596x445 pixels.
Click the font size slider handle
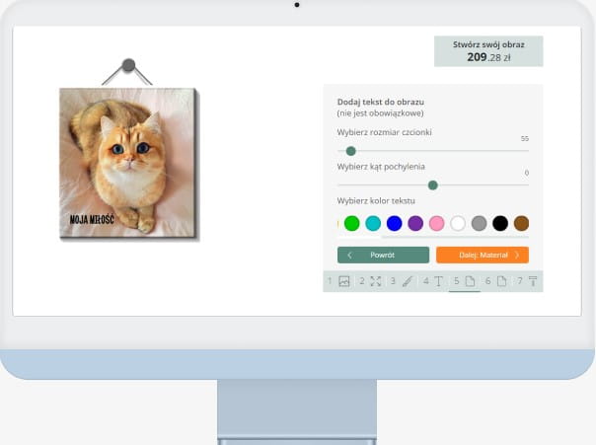[x=350, y=151]
